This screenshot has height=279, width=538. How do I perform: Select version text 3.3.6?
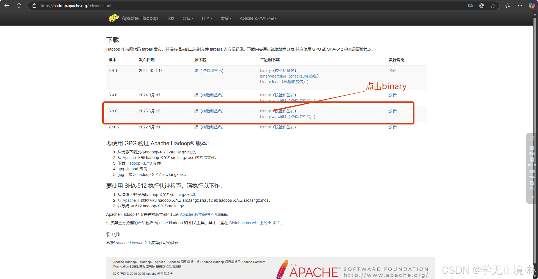113,111
